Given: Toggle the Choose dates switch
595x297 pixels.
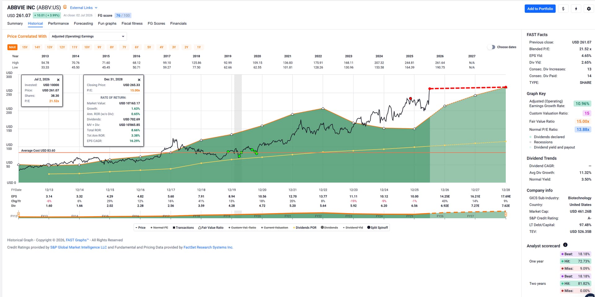Looking at the screenshot, I should (491, 47).
